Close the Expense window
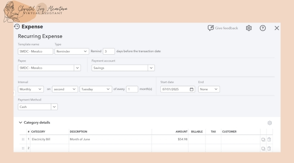294x163 pixels. 277,28
